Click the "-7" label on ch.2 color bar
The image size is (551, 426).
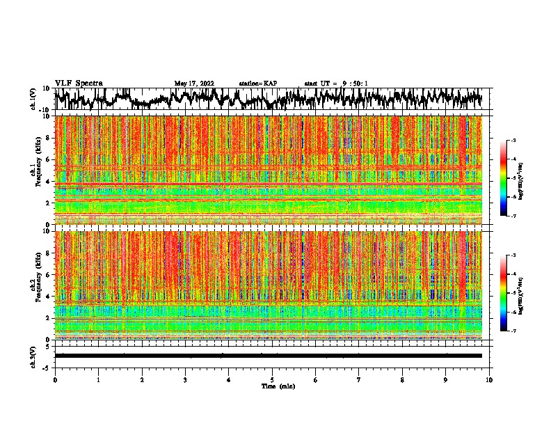coord(513,331)
